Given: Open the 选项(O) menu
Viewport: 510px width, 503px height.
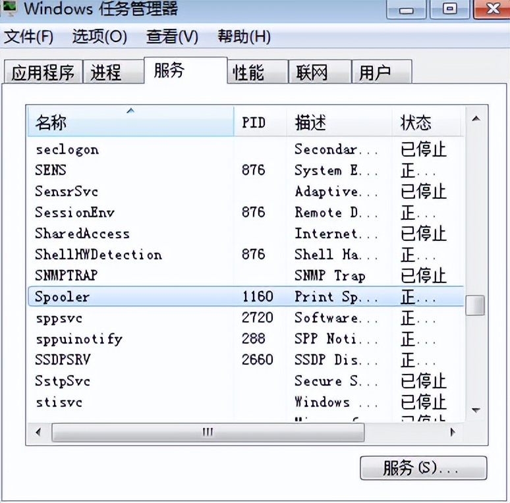Looking at the screenshot, I should (99, 36).
